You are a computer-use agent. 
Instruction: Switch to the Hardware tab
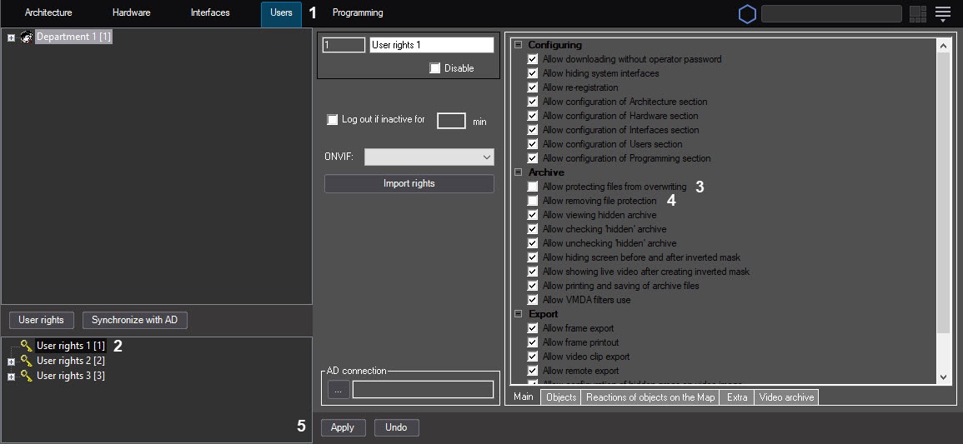point(131,13)
